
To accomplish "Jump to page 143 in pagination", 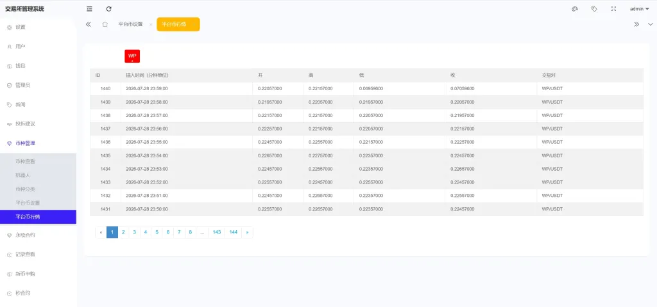I will [x=217, y=232].
